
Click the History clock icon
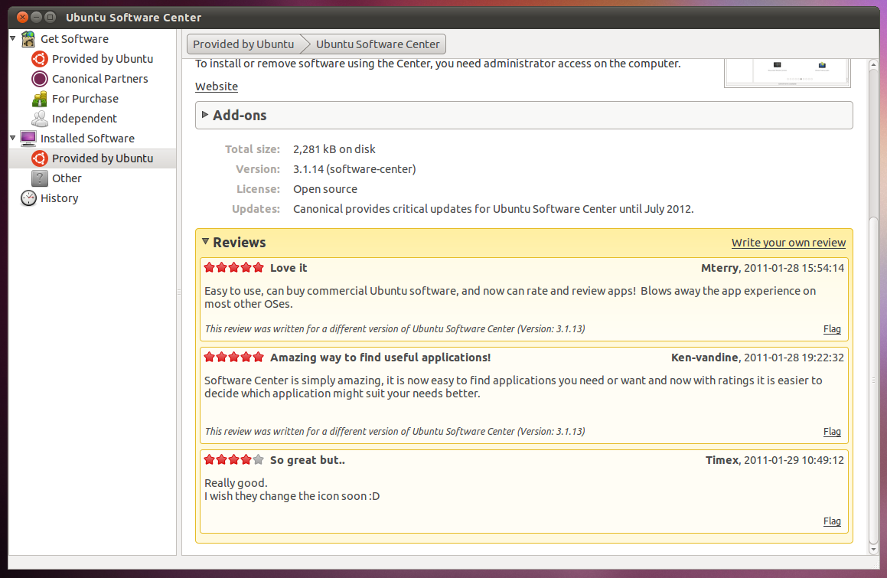coord(28,198)
